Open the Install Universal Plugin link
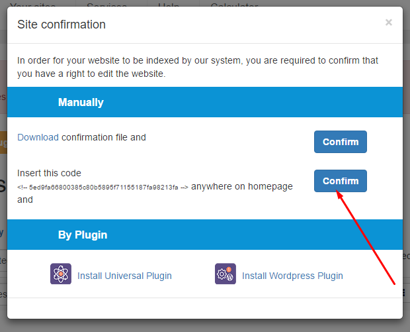The image size is (410, 332). coord(124,276)
